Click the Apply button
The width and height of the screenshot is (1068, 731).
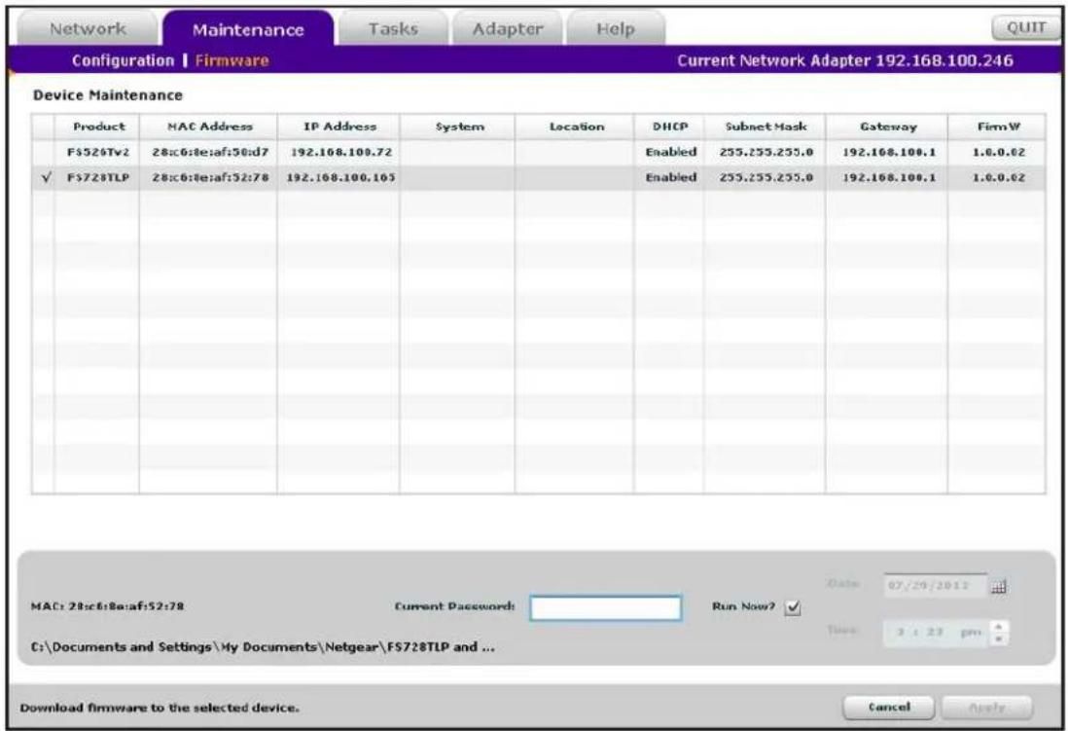986,707
